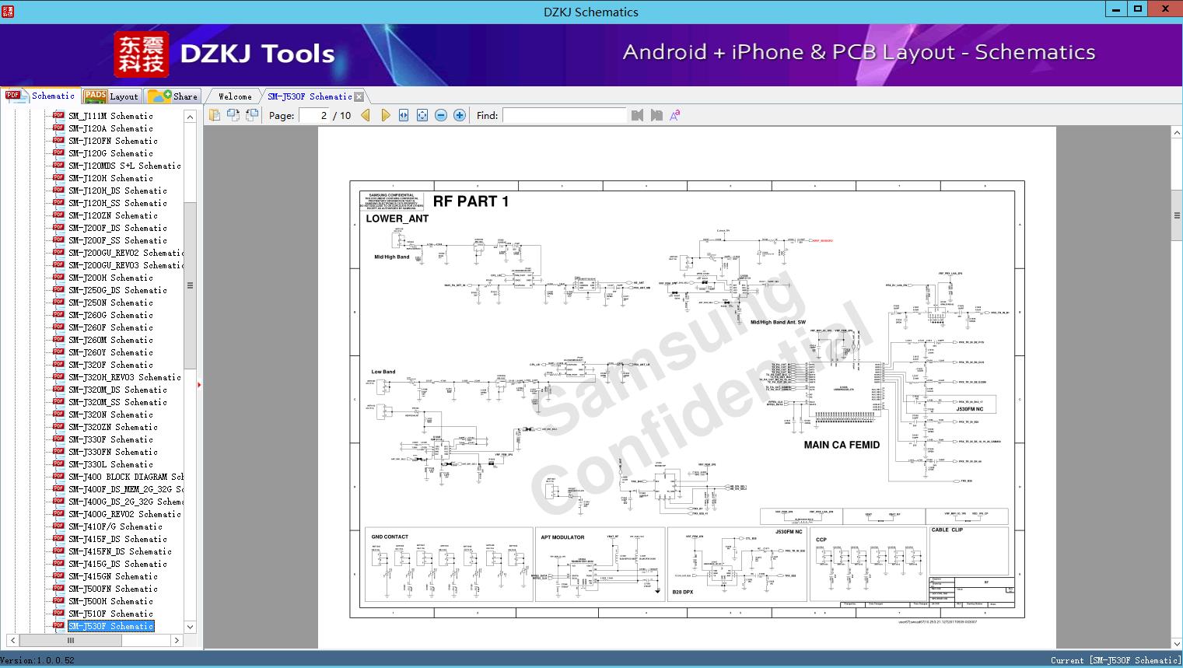1183x668 pixels.
Task: Switch to the Layout panel tab
Action: coord(111,96)
